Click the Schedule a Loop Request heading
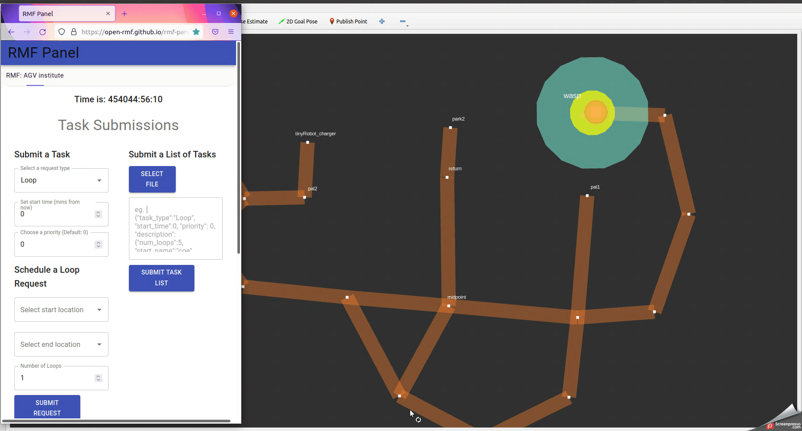This screenshot has height=431, width=802. point(47,277)
